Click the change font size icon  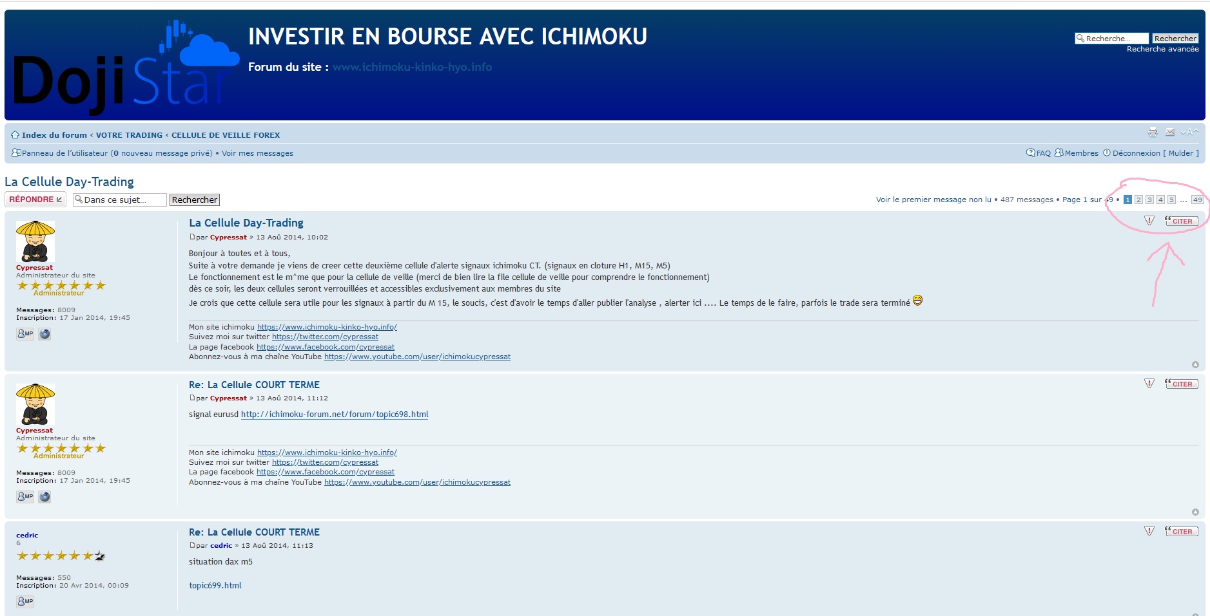pos(1189,132)
